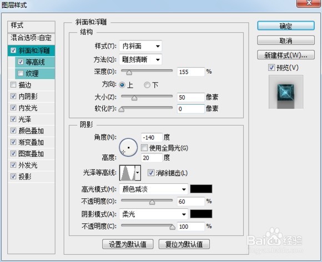Open the 方法(Q) dropdown showing 雕刻清晰
This screenshot has width=322, height=262.
point(140,60)
